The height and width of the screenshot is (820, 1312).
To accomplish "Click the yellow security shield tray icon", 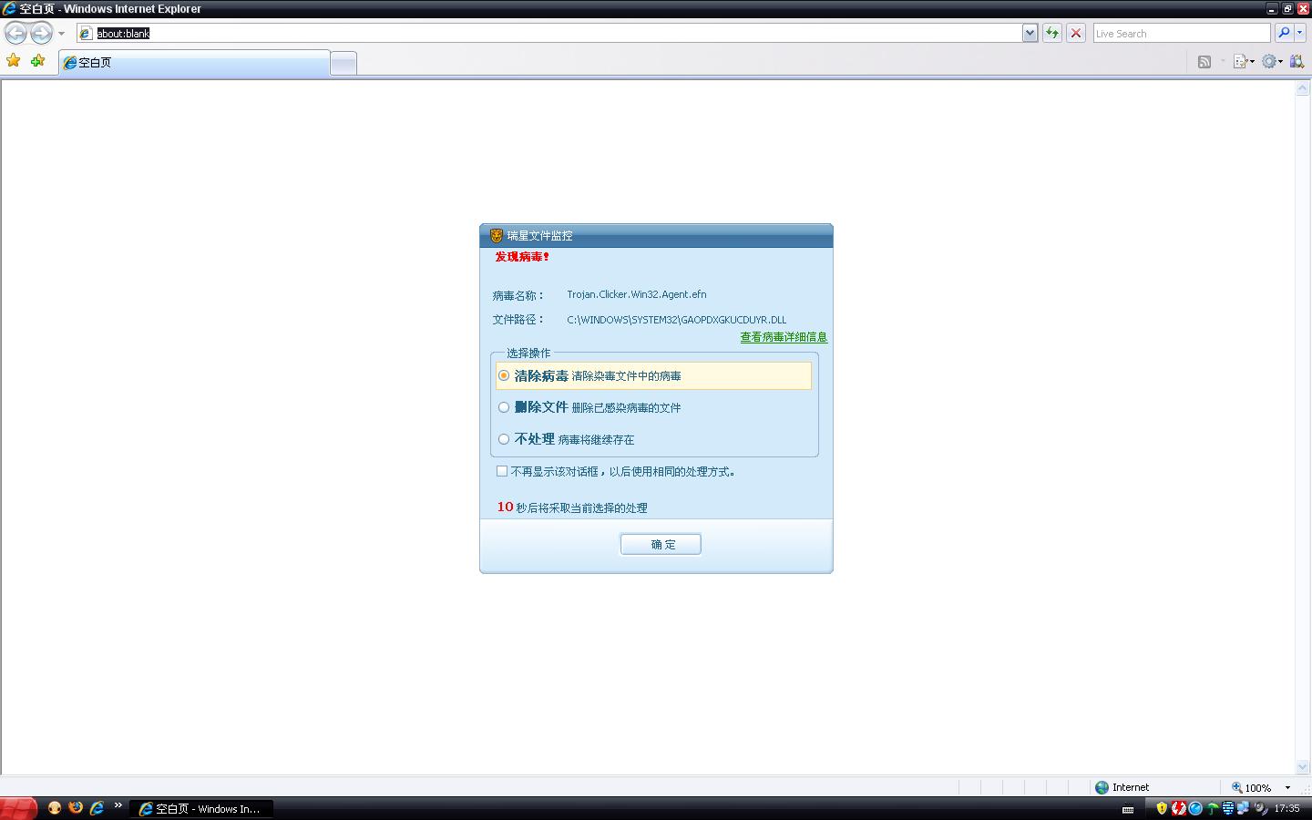I will tap(1162, 808).
